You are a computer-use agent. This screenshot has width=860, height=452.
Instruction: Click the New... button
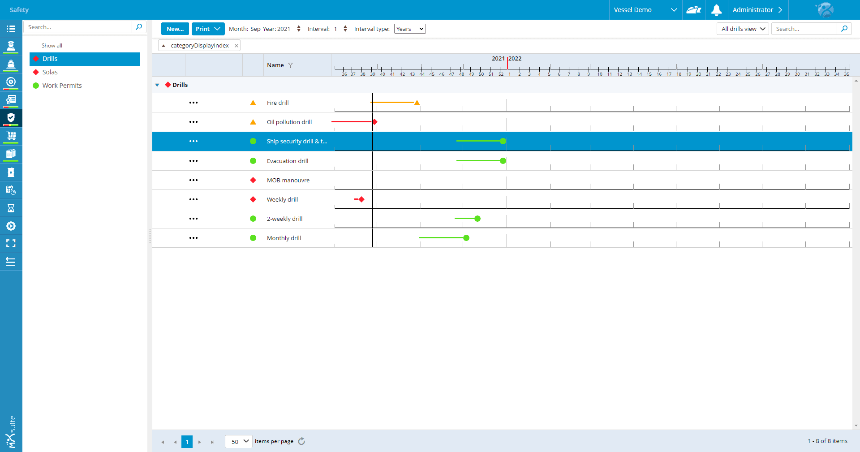coord(175,29)
